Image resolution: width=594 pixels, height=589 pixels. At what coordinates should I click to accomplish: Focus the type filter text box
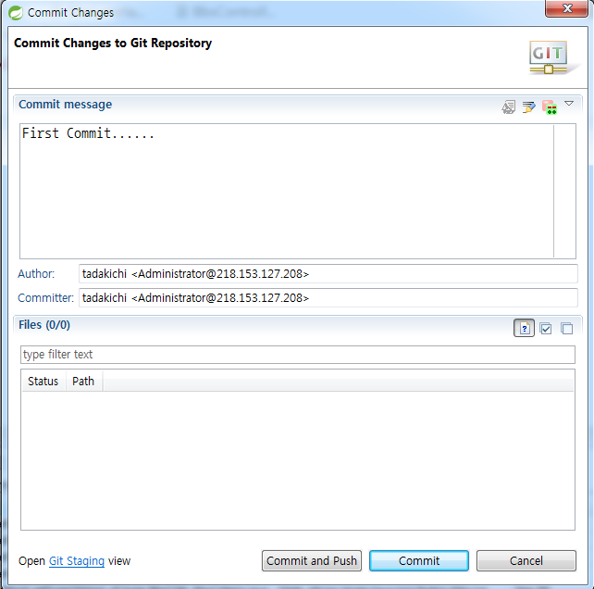coord(298,355)
